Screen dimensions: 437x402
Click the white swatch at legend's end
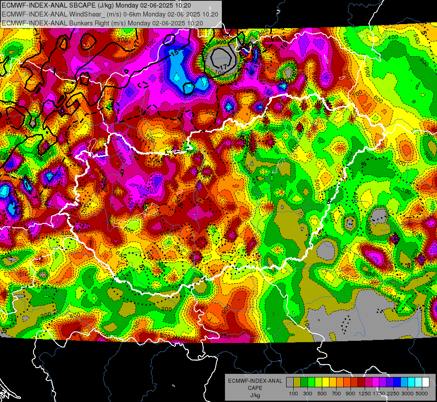click(x=425, y=382)
